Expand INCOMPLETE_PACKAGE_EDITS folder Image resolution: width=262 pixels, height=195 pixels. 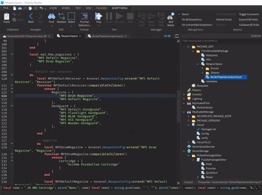(x=188, y=116)
